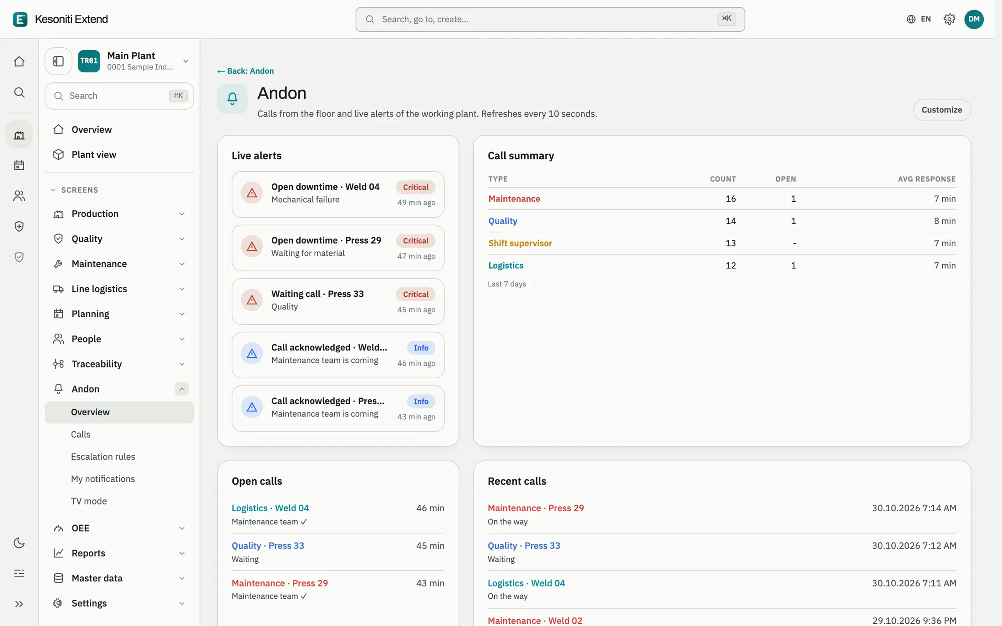Open Maintenance · Press 29 in Recent calls
The height and width of the screenshot is (626, 1002).
[x=536, y=508]
